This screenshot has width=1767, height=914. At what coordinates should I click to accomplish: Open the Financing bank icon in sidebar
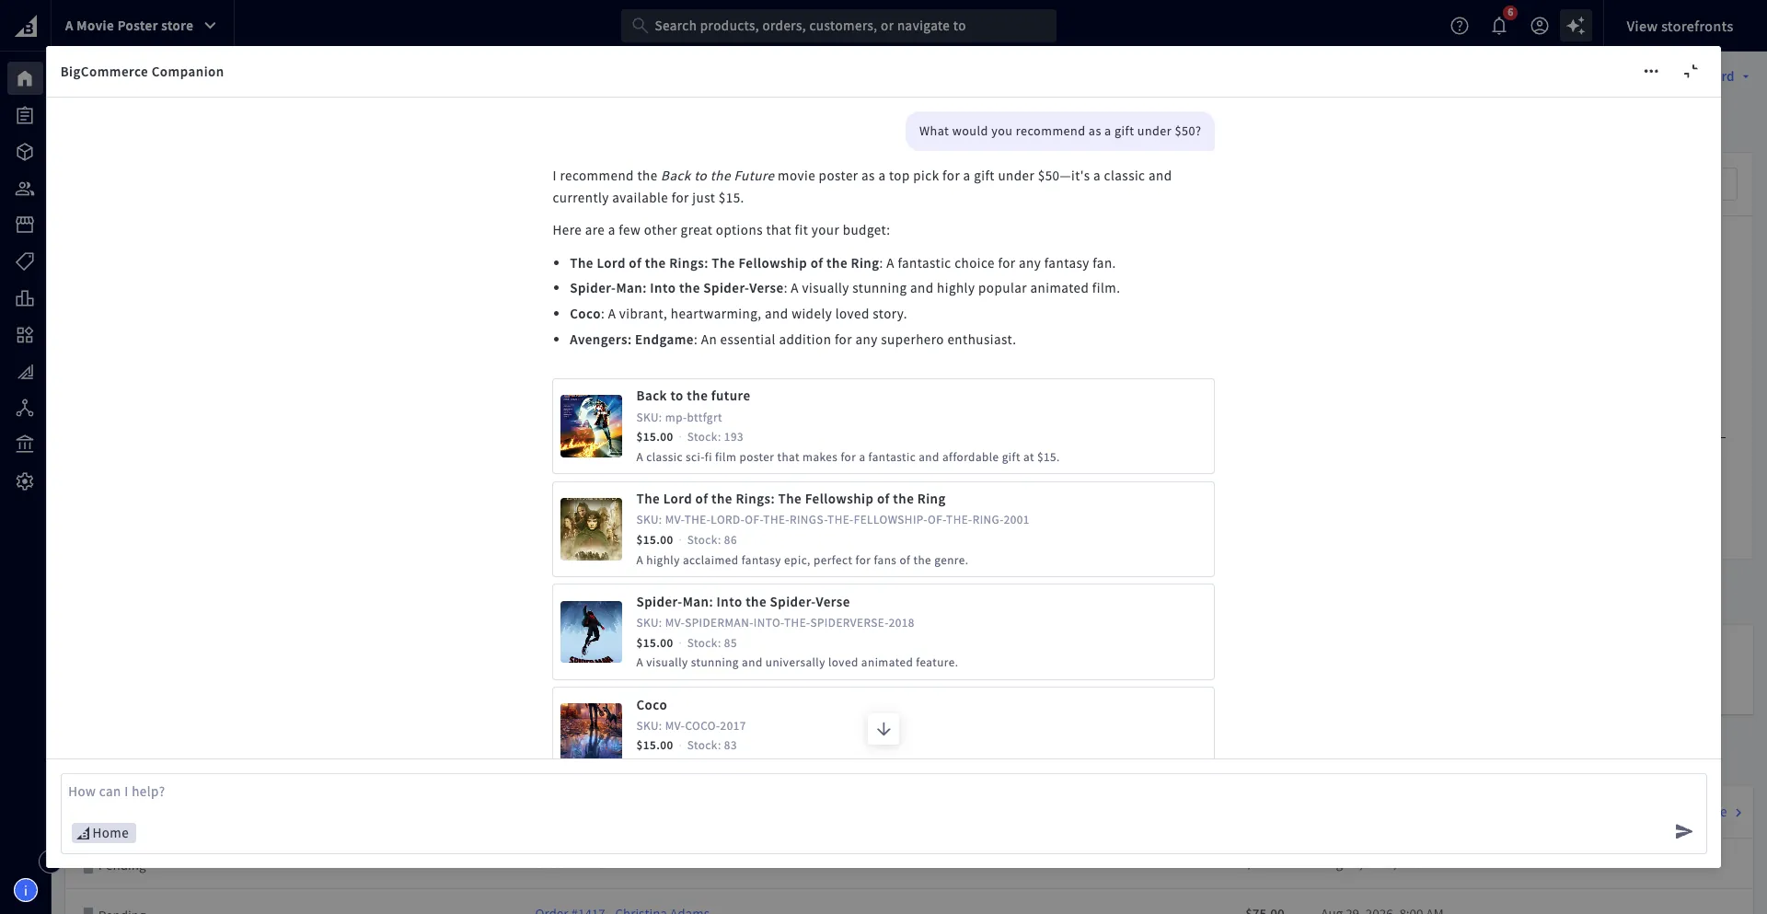pos(25,445)
